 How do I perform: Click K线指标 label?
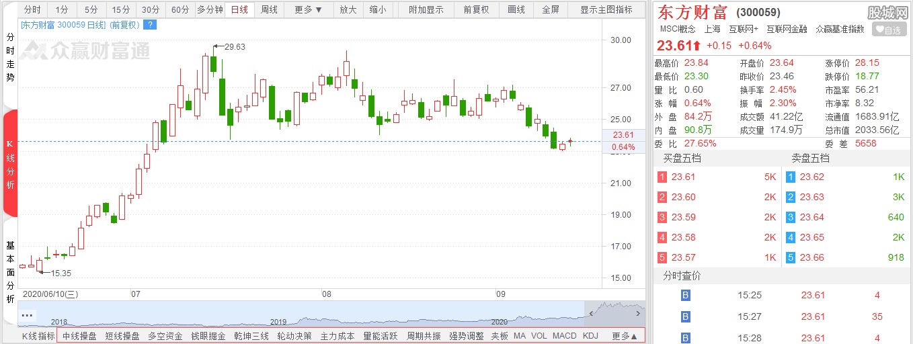pos(38,336)
